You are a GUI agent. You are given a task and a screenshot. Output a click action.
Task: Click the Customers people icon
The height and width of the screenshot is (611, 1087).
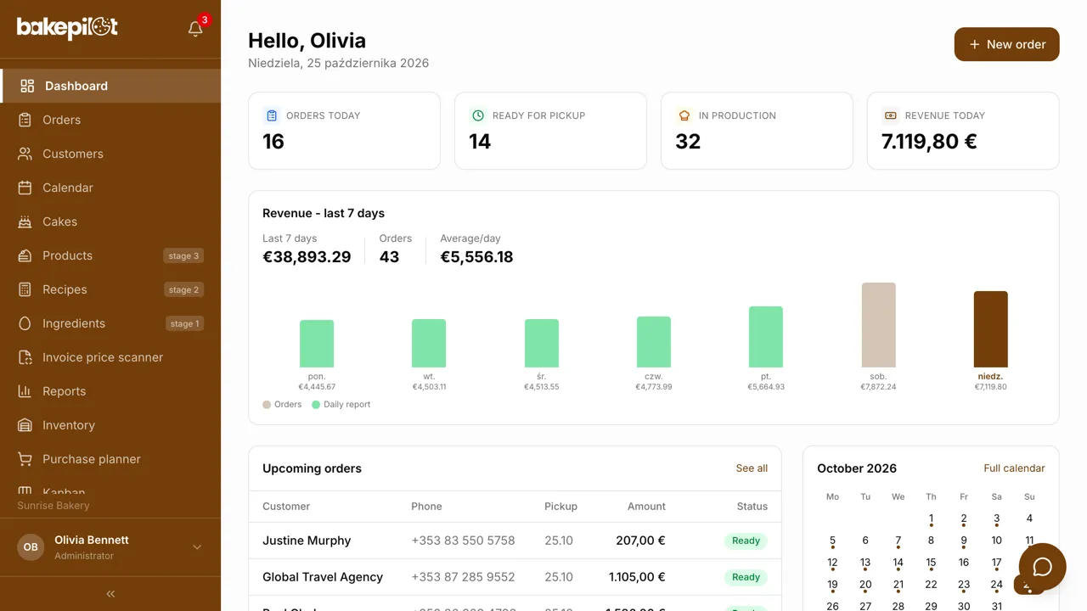(x=25, y=154)
